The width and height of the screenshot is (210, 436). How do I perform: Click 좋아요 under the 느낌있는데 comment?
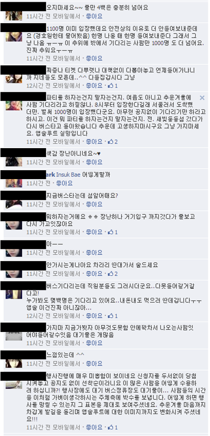[94, 364]
